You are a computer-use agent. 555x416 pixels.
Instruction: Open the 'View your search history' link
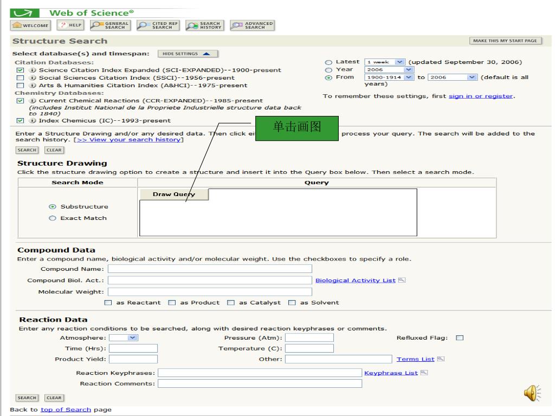(x=129, y=140)
